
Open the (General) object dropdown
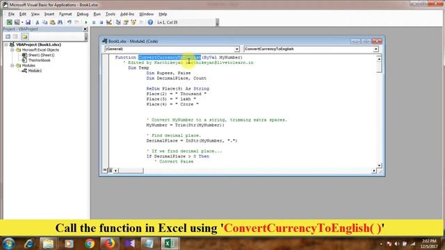(x=236, y=49)
